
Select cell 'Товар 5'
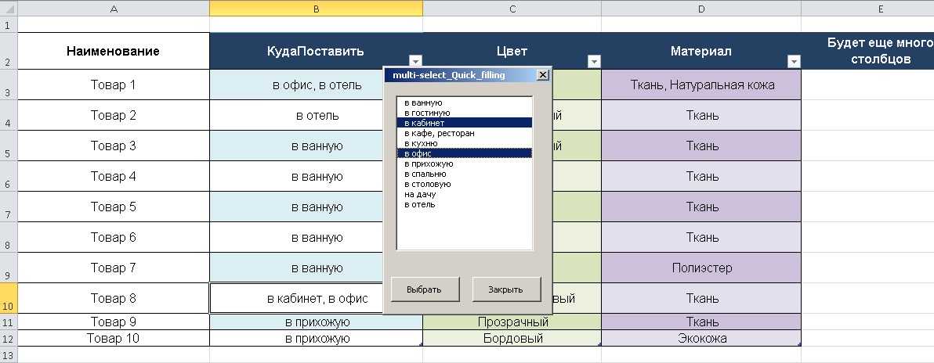(113, 207)
